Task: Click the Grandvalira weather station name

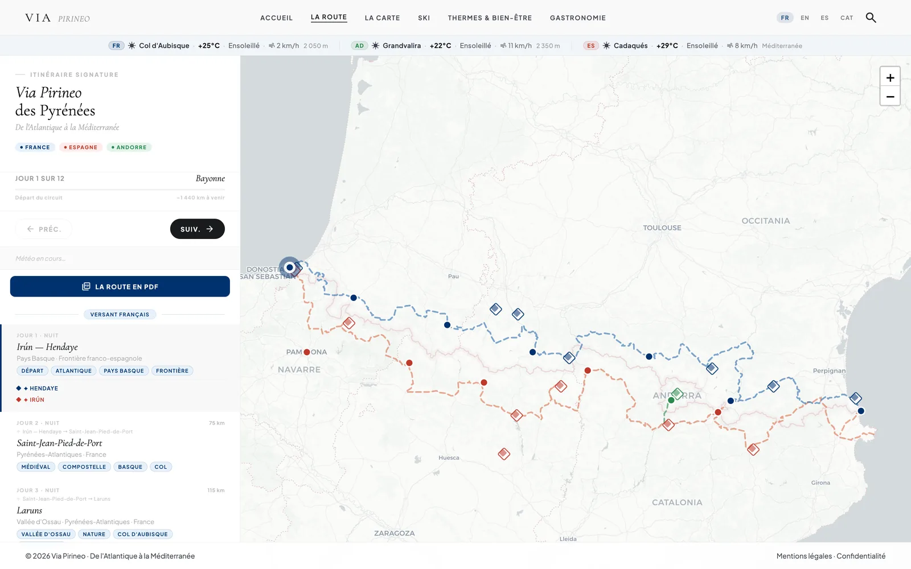Action: click(401, 46)
